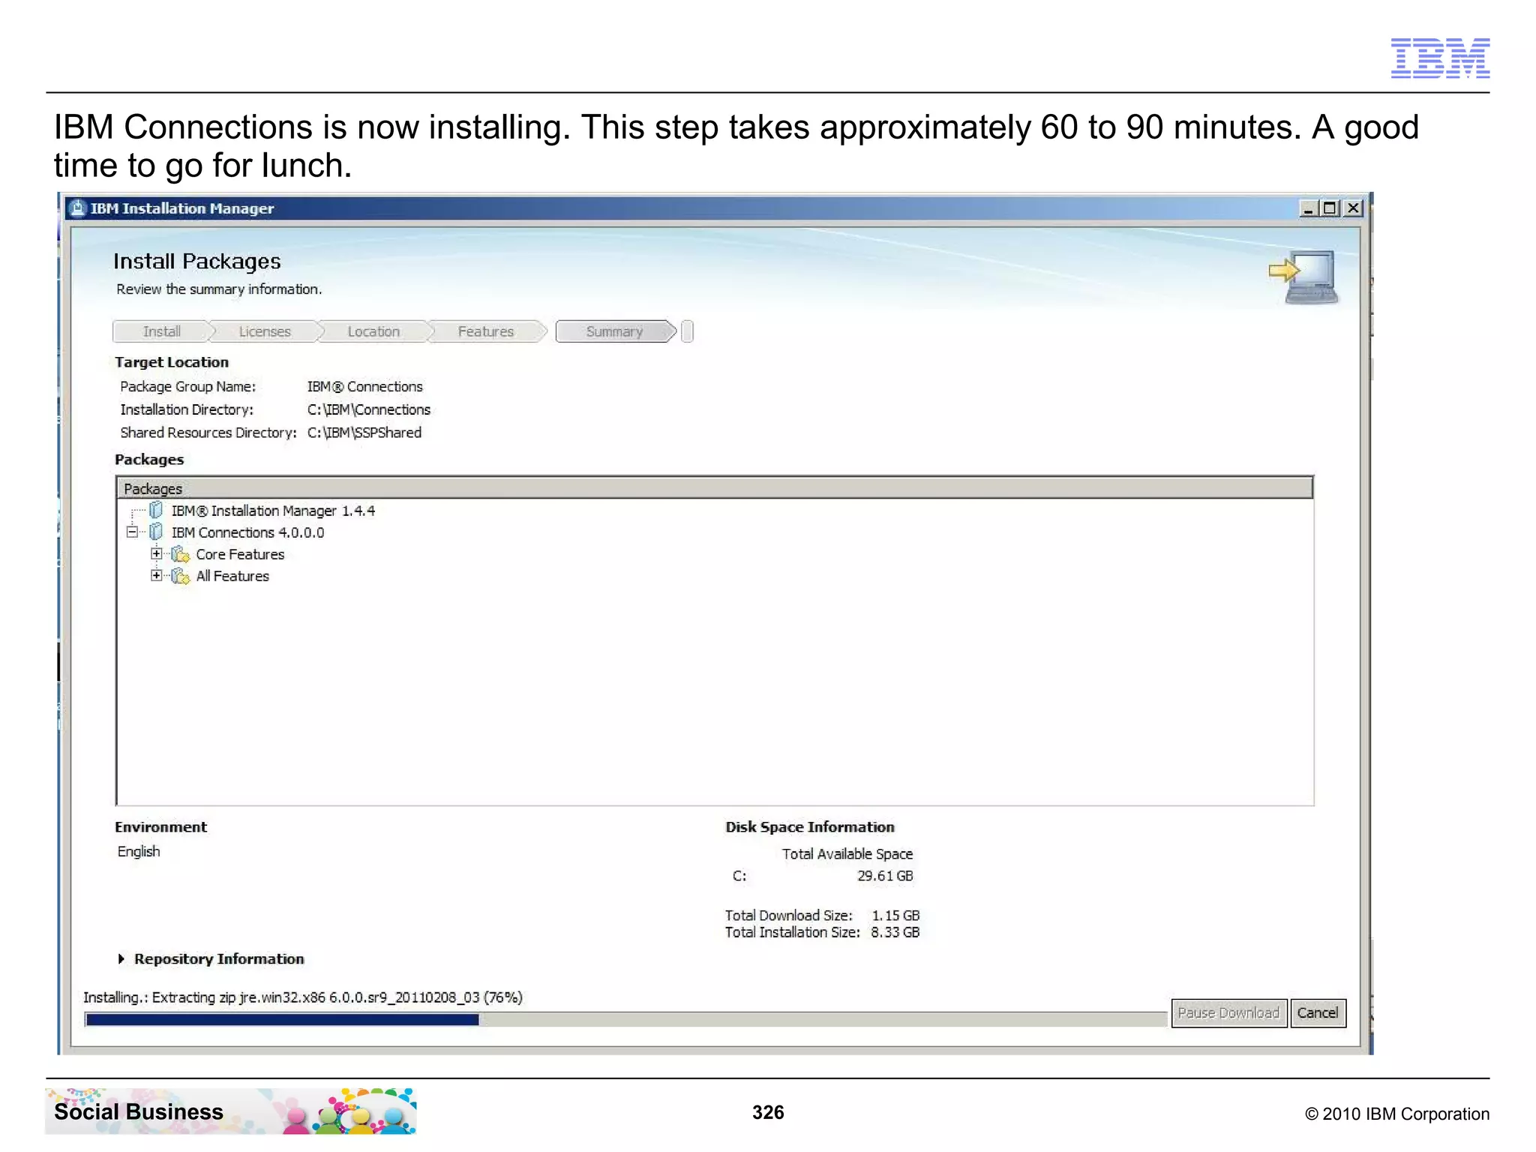Select the IBM® Installation Manager 1.4.4 row
Viewport: 1536px width, 1152px height.
pyautogui.click(x=273, y=511)
